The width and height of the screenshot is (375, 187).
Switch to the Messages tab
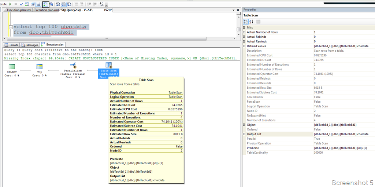coord(30,45)
